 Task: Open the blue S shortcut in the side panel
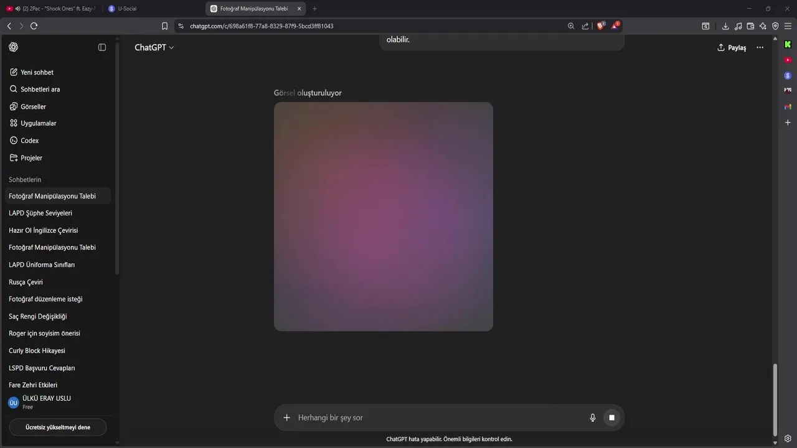point(788,75)
